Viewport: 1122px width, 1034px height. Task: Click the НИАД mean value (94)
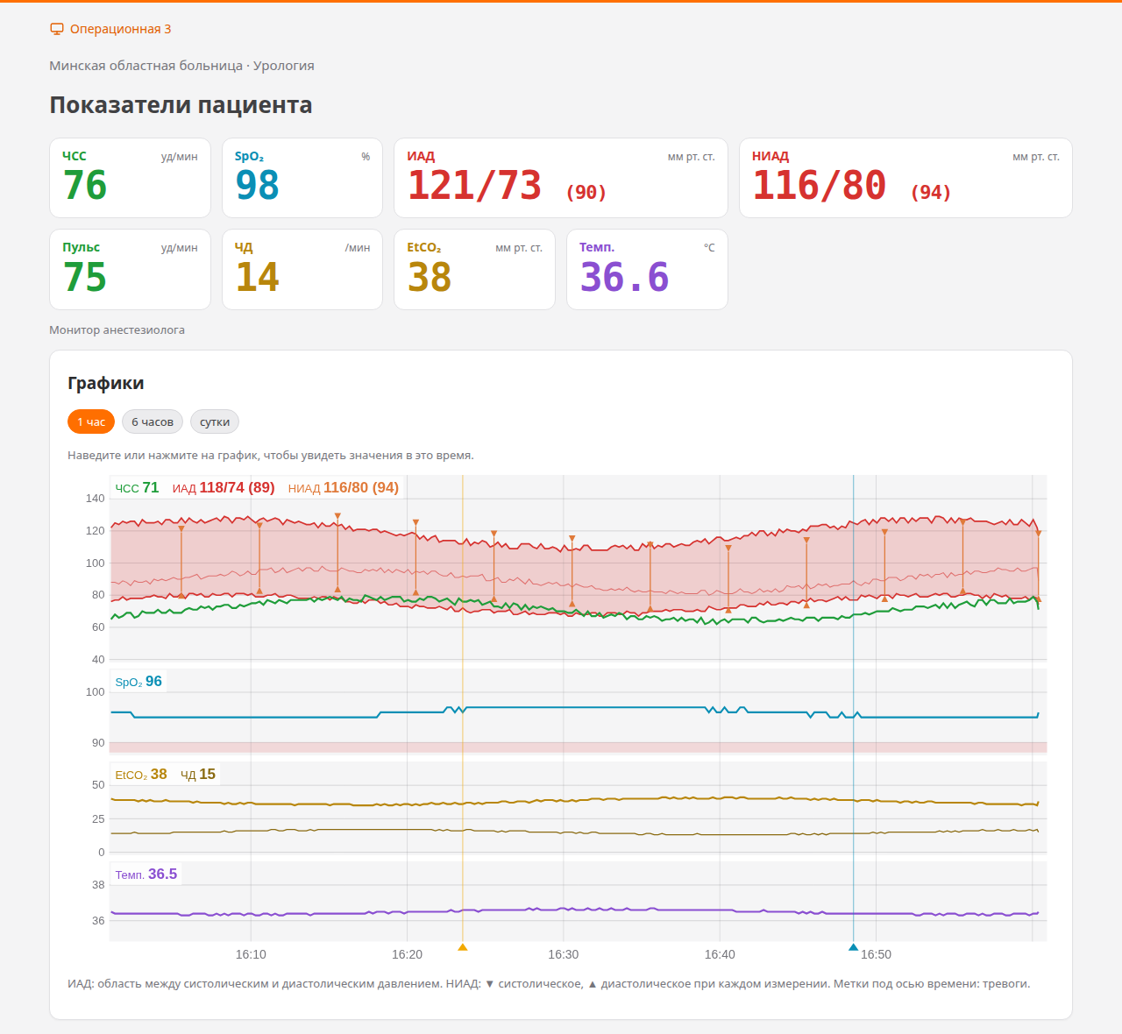tap(931, 192)
